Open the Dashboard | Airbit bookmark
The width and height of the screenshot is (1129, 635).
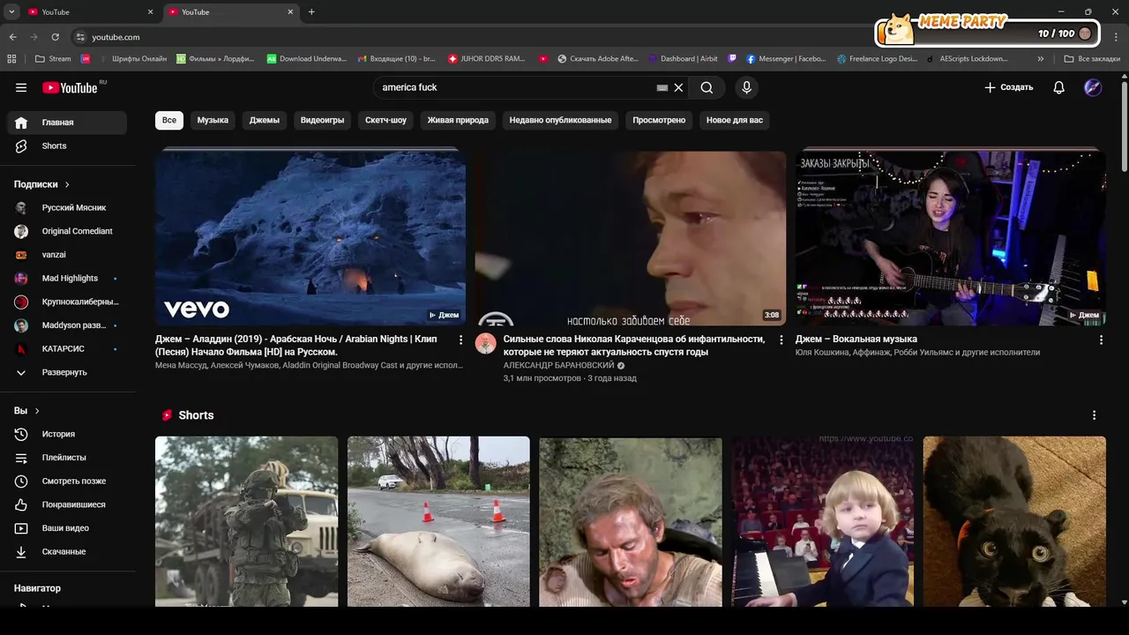coord(683,59)
